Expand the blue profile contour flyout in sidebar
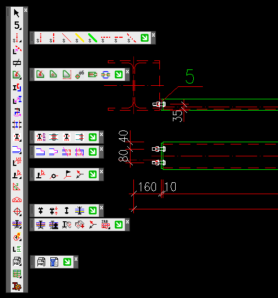Viewport: 278px width, 298px height. tap(17, 150)
